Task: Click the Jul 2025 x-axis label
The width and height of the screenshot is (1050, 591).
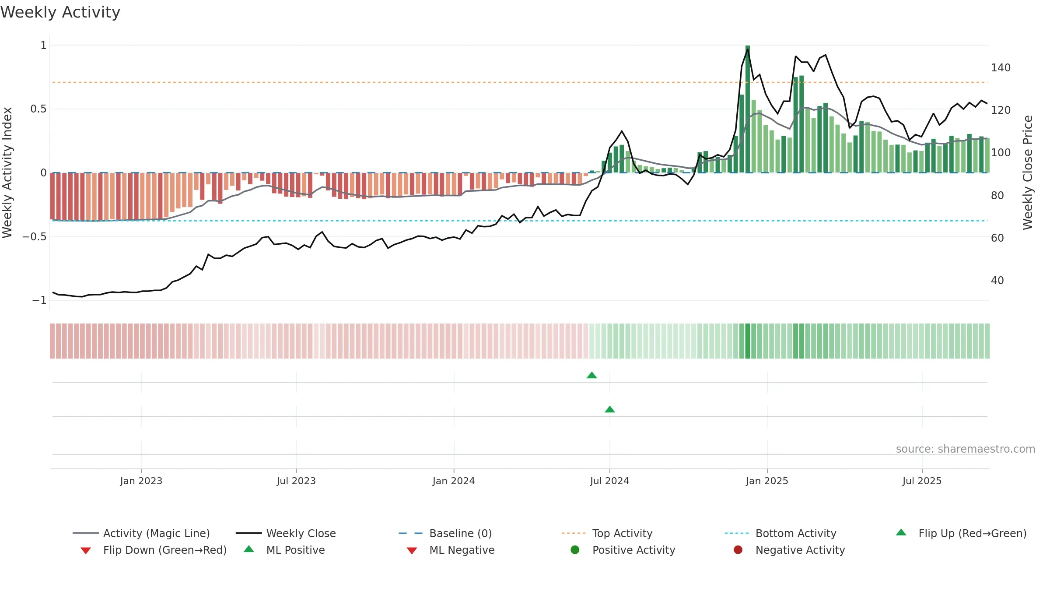Action: 922,481
